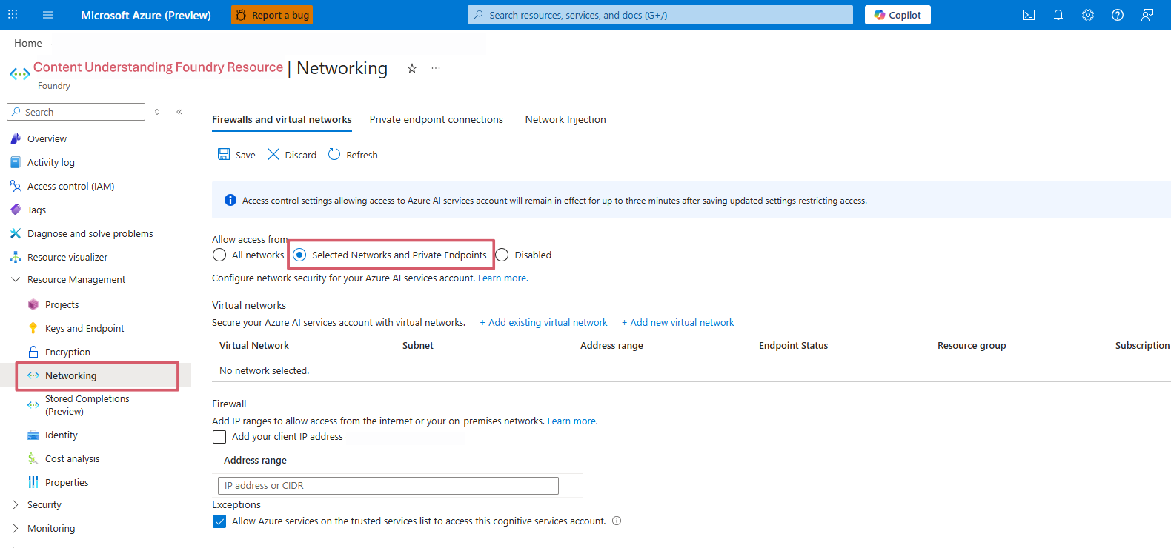The height and width of the screenshot is (548, 1171).
Task: Uncheck Allow Azure services on trusted services list
Action: (219, 521)
